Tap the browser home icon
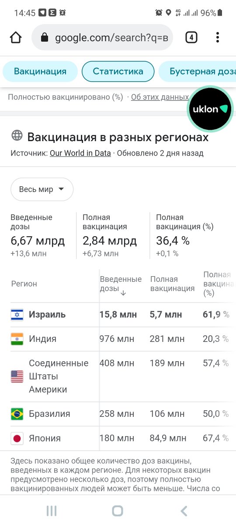The height and width of the screenshot is (526, 236). click(x=16, y=38)
